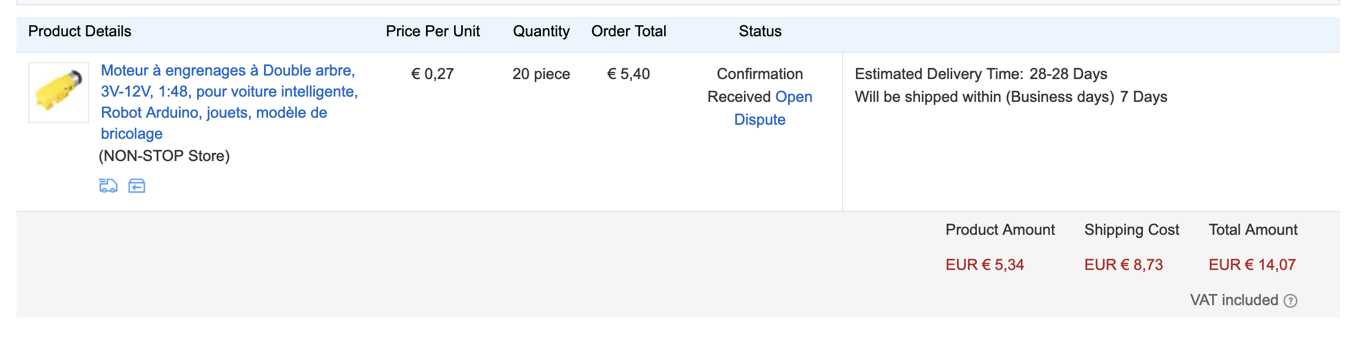The height and width of the screenshot is (342, 1360).
Task: Open the Moteur à engrenages product link
Action: [x=229, y=102]
